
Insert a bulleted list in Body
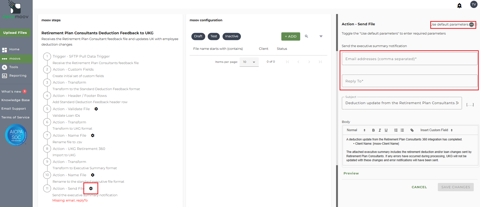[402, 130]
